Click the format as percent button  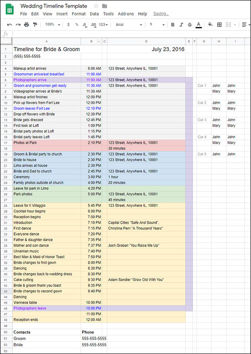[77, 25]
